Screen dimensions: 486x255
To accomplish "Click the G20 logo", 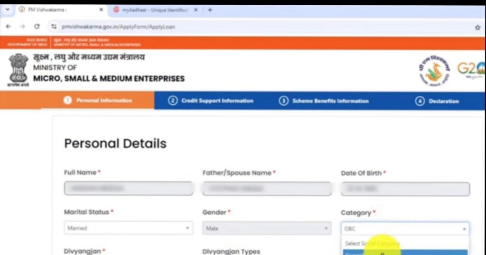I will coord(471,69).
